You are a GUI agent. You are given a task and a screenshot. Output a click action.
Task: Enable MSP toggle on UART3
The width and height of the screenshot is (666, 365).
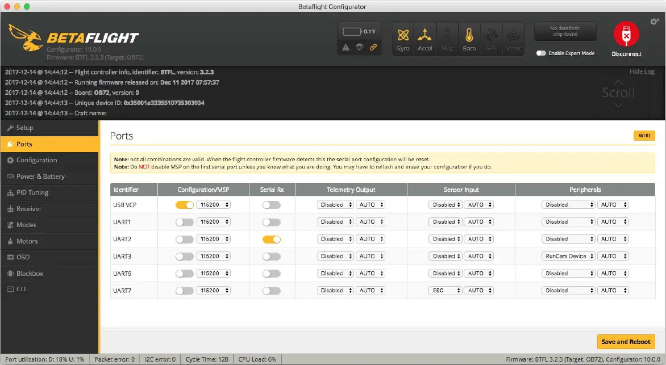pos(184,257)
